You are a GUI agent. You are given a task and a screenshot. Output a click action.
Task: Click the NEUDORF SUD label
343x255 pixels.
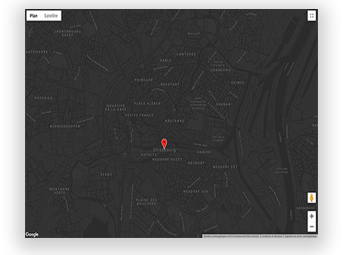click(x=196, y=192)
